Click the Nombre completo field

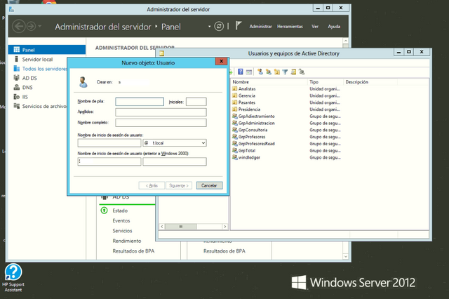click(161, 123)
